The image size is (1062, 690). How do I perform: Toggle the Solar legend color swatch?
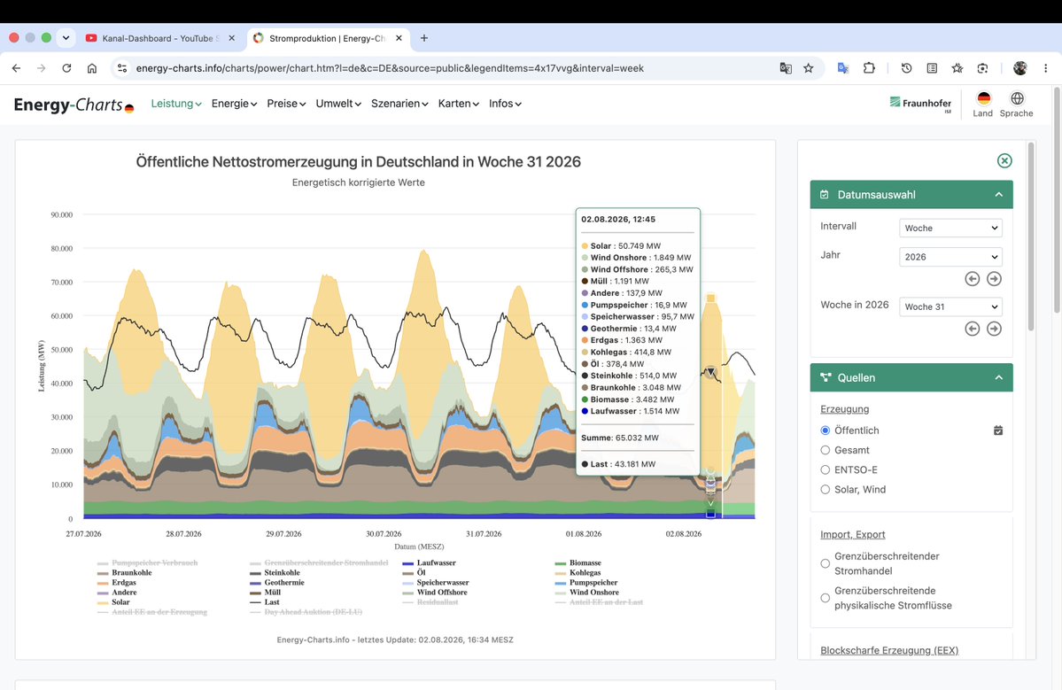point(102,602)
